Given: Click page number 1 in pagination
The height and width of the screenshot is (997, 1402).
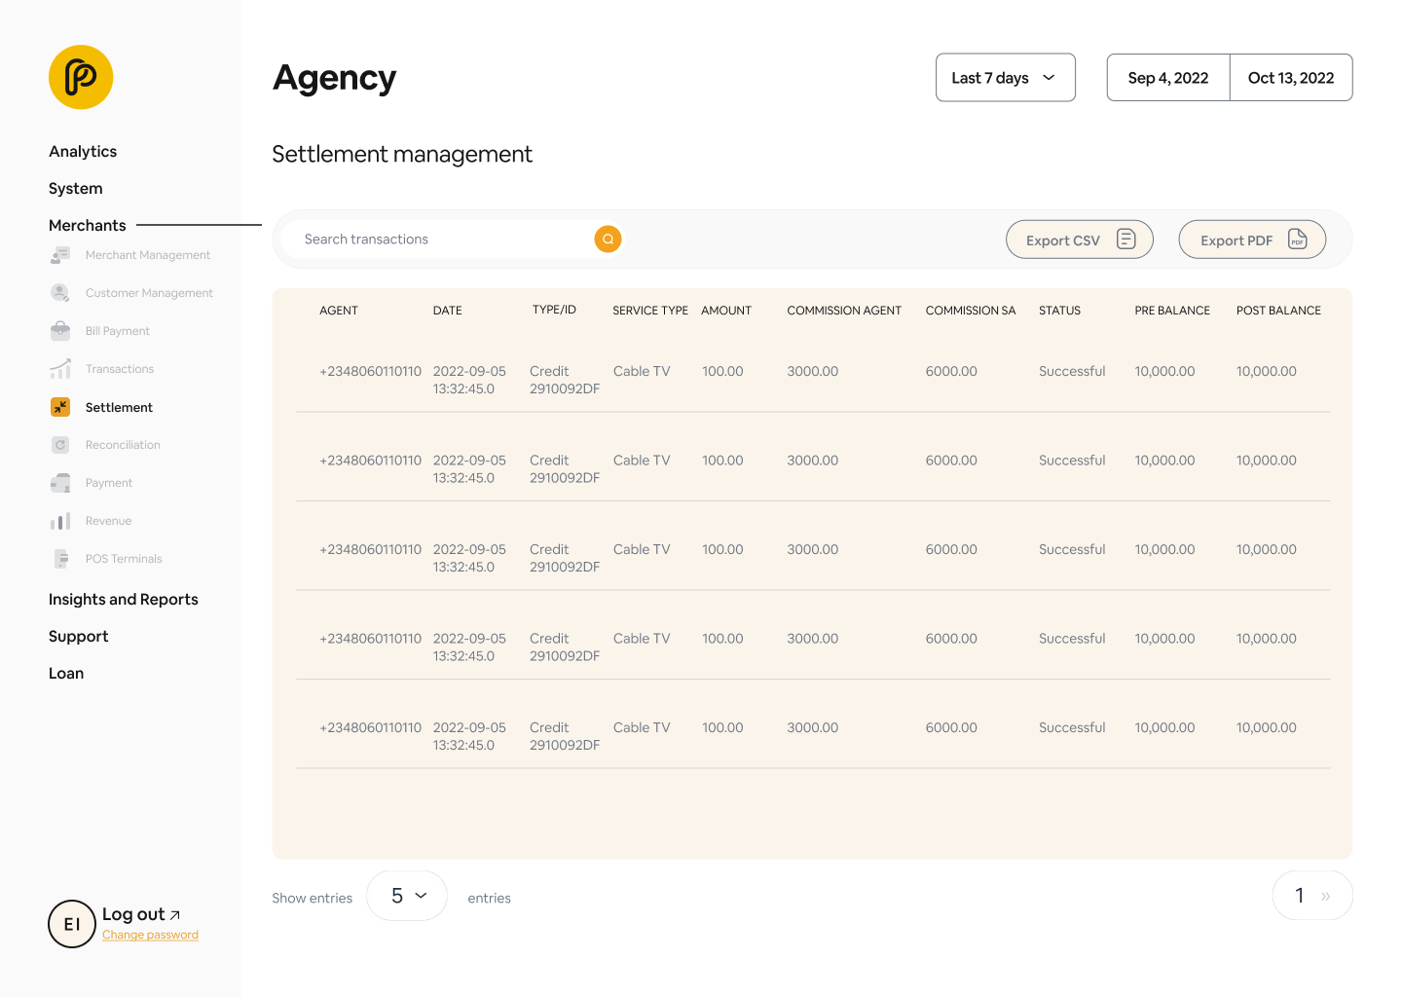Looking at the screenshot, I should [1299, 896].
